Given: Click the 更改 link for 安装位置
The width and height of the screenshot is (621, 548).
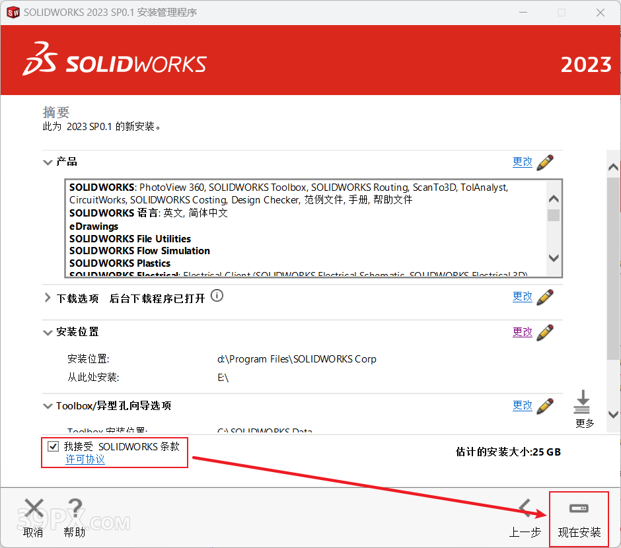Looking at the screenshot, I should pos(522,332).
